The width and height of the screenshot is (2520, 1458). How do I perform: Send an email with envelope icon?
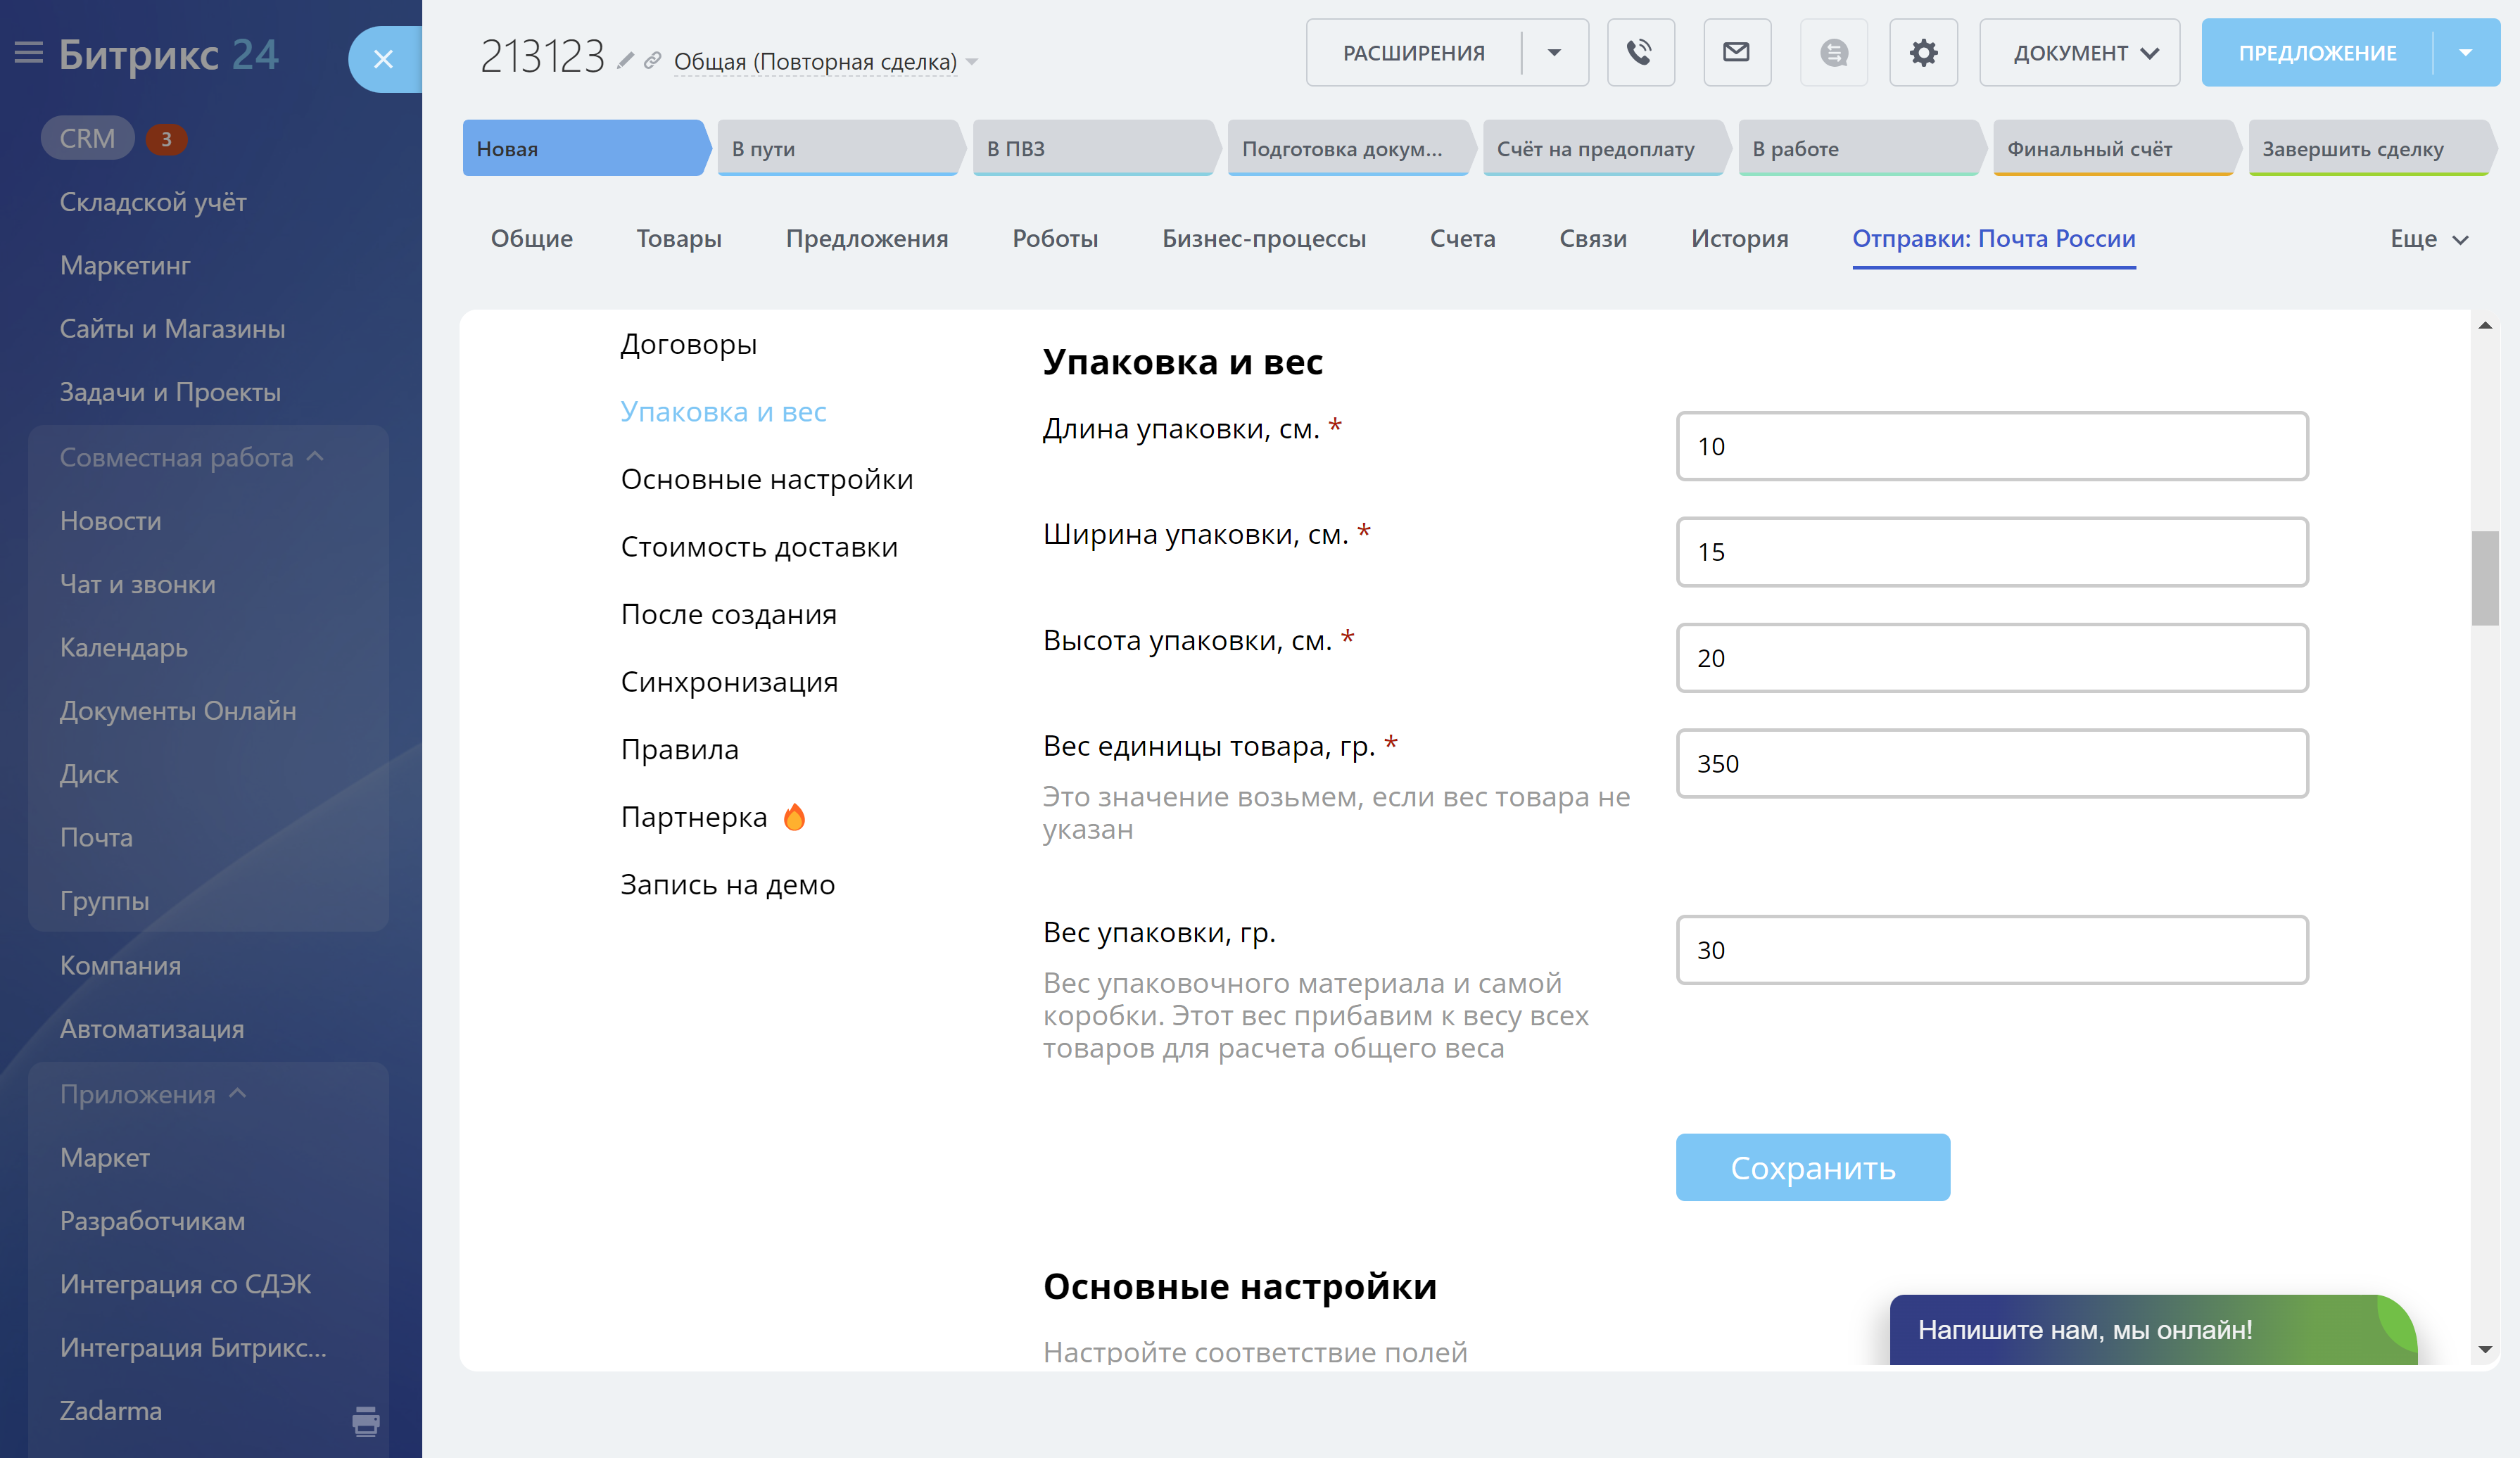(x=1737, y=53)
